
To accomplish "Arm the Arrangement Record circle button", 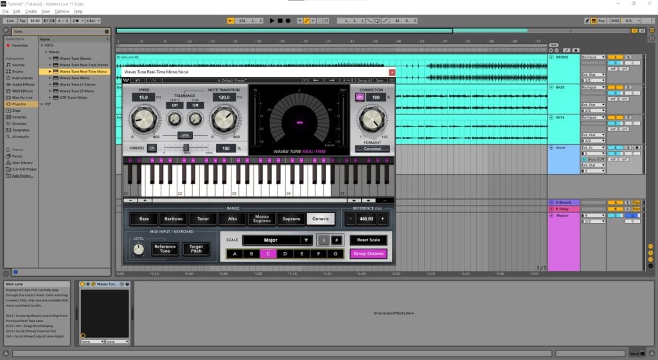I will pos(288,21).
